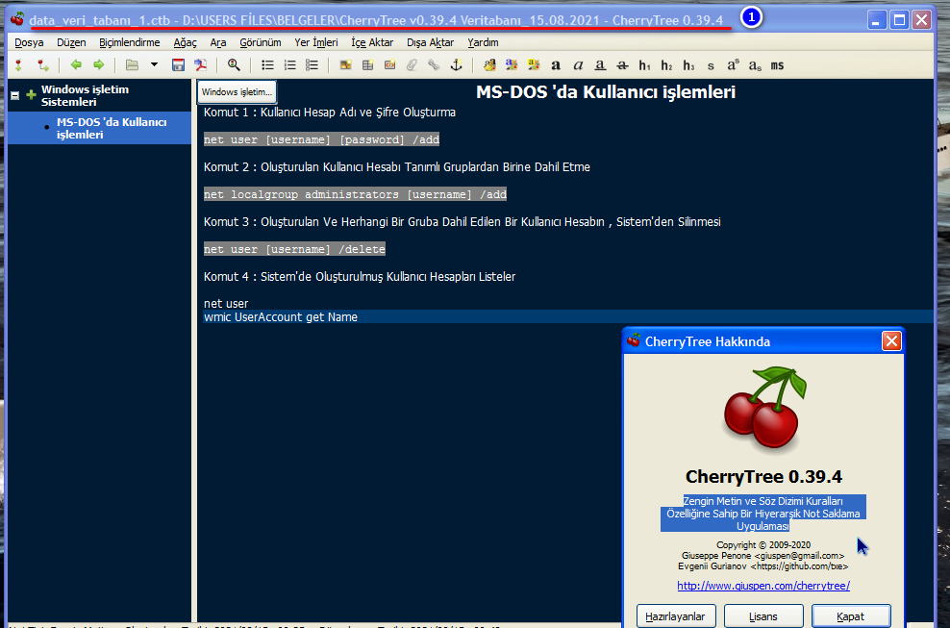Close the CherryTree Hakkında dialog
The height and width of the screenshot is (628, 950).
coord(891,341)
